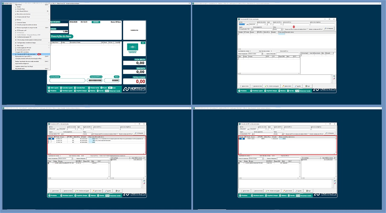Screen dimensions: 386x213
Task: Click Fechar venda shortcut in top-left POS screen
Action: 93,88
